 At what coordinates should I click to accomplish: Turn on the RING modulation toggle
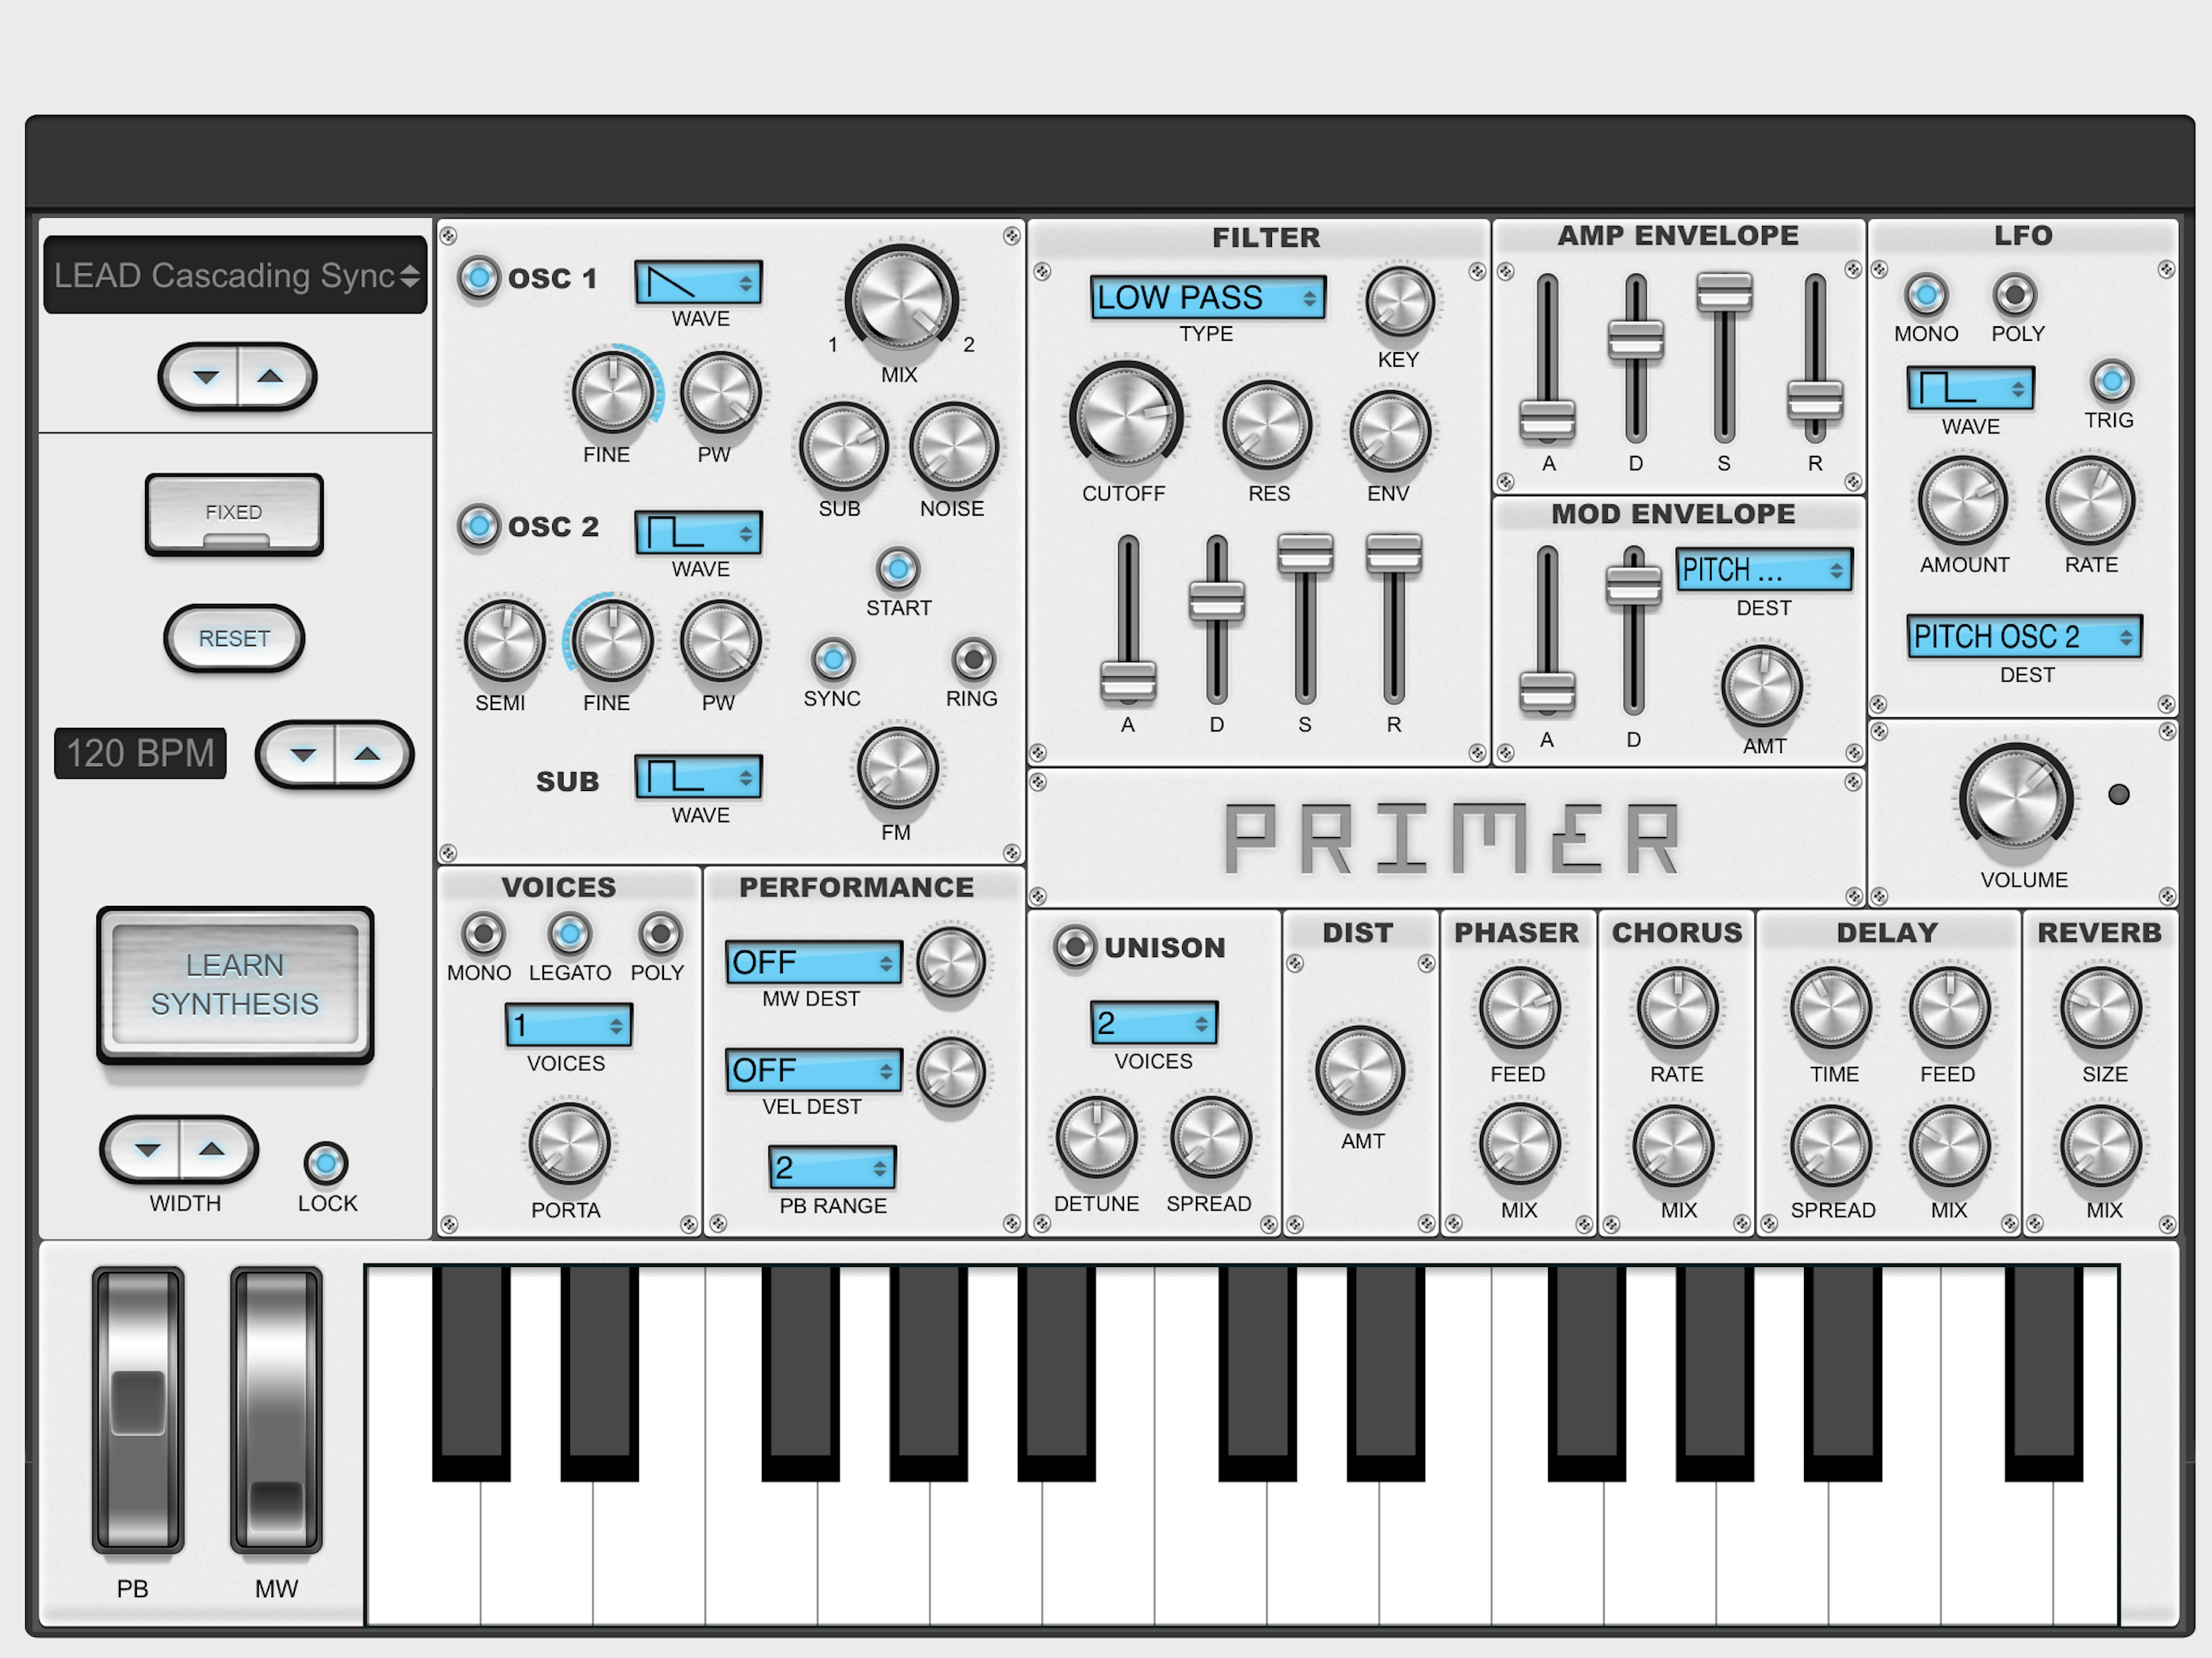pyautogui.click(x=972, y=659)
